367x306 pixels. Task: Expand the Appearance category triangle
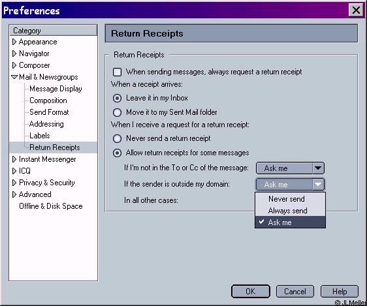pos(14,42)
